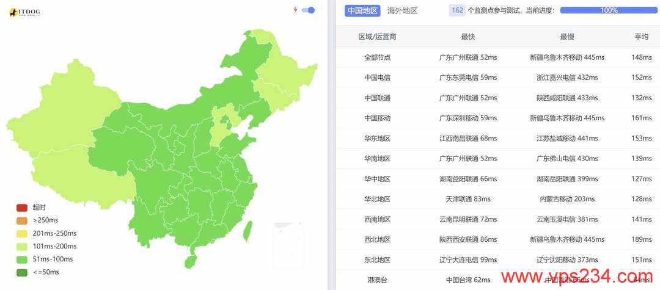The width and height of the screenshot is (660, 290).
Task: Select the 全部节点 row label
Action: pos(377,57)
